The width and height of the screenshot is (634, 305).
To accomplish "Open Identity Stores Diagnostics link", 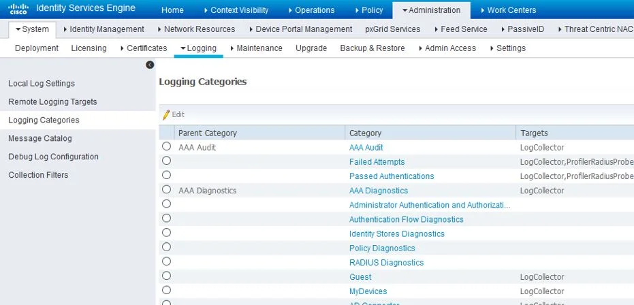I will pyautogui.click(x=396, y=234).
